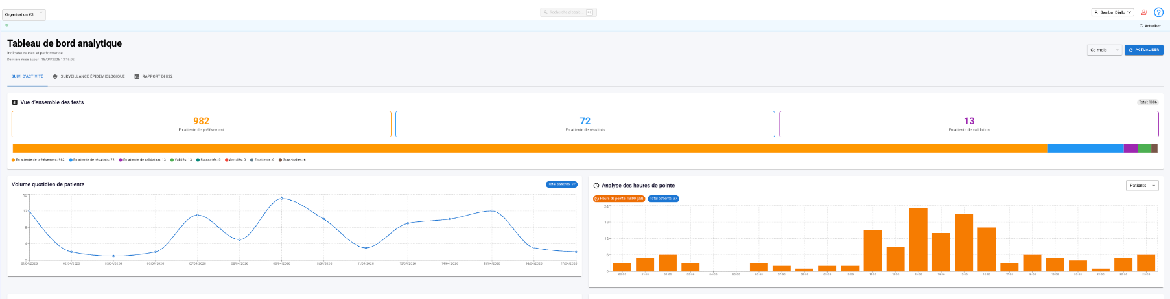Viewport: 1170px width, 299px height.
Task: Click the blue segment of the status bar
Action: pos(1086,148)
